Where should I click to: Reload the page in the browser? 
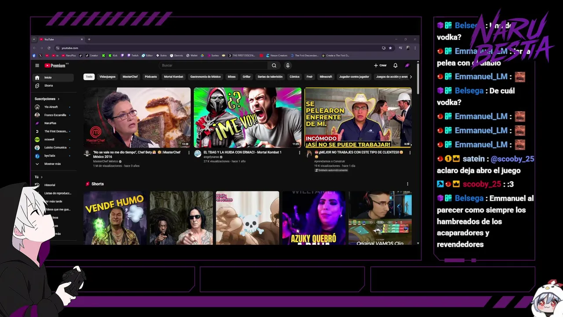pos(49,48)
